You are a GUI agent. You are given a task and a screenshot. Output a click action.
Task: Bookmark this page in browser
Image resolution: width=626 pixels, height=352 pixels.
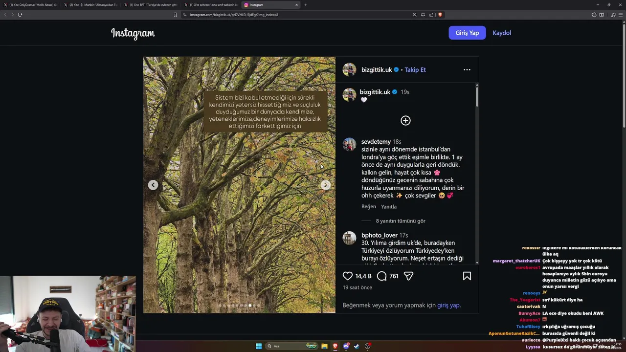[175, 15]
